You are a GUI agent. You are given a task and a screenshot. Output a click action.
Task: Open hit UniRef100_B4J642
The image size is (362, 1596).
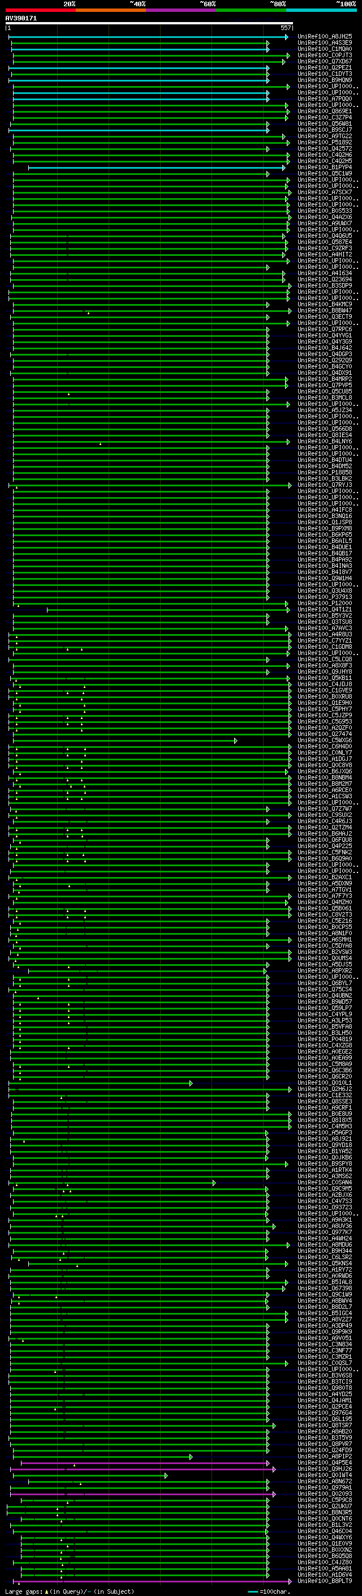pos(325,348)
